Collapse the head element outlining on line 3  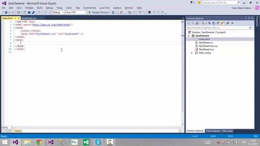[x=14, y=28]
